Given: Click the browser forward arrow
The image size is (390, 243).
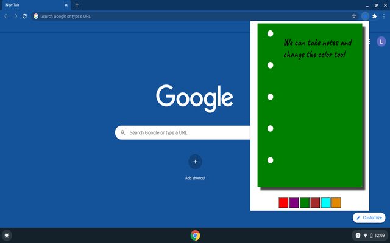Looking at the screenshot, I should pos(15,16).
